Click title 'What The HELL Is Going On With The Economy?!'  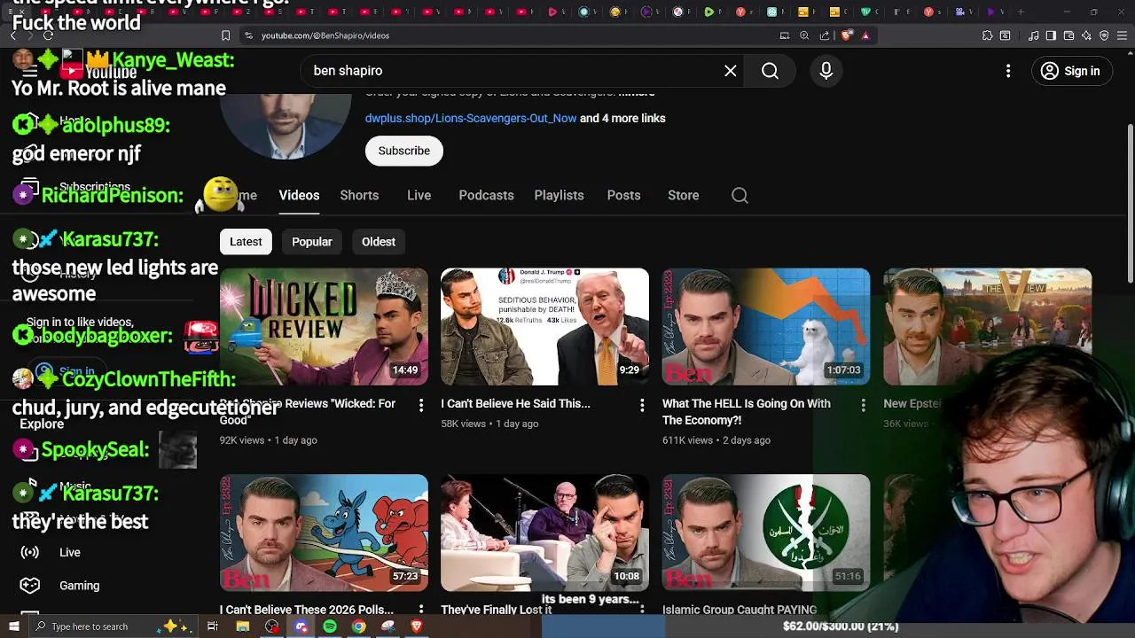coord(747,411)
